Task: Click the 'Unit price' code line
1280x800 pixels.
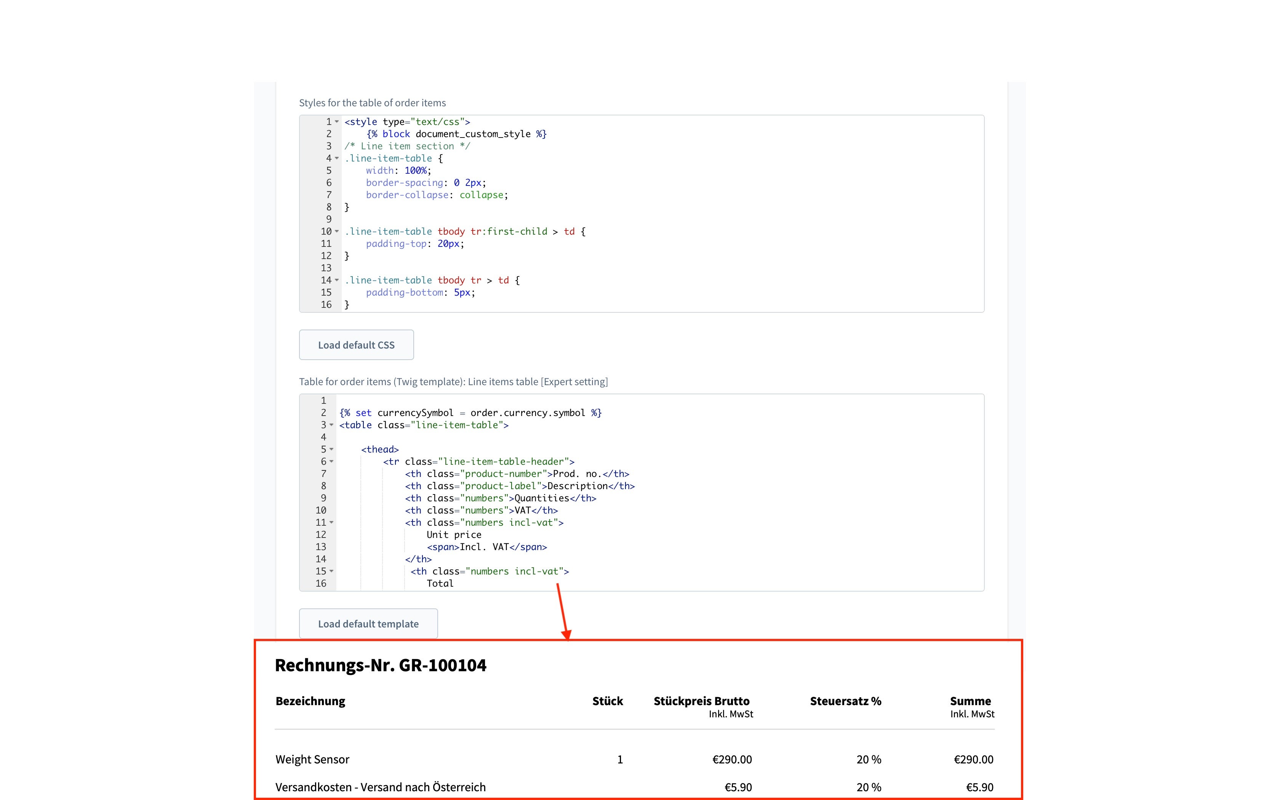Action: tap(454, 534)
